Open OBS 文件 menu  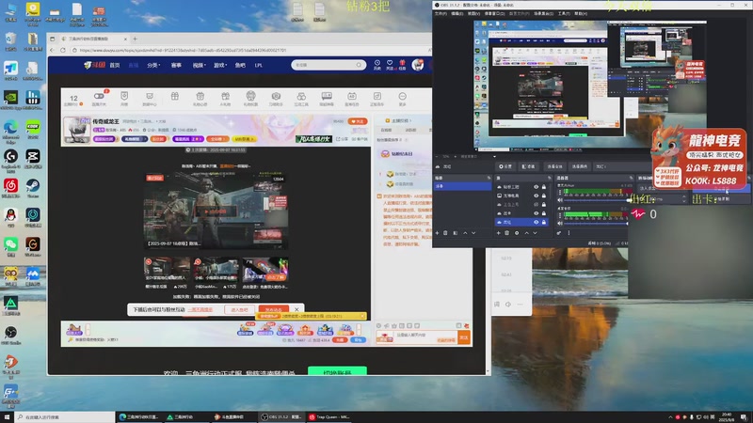441,13
